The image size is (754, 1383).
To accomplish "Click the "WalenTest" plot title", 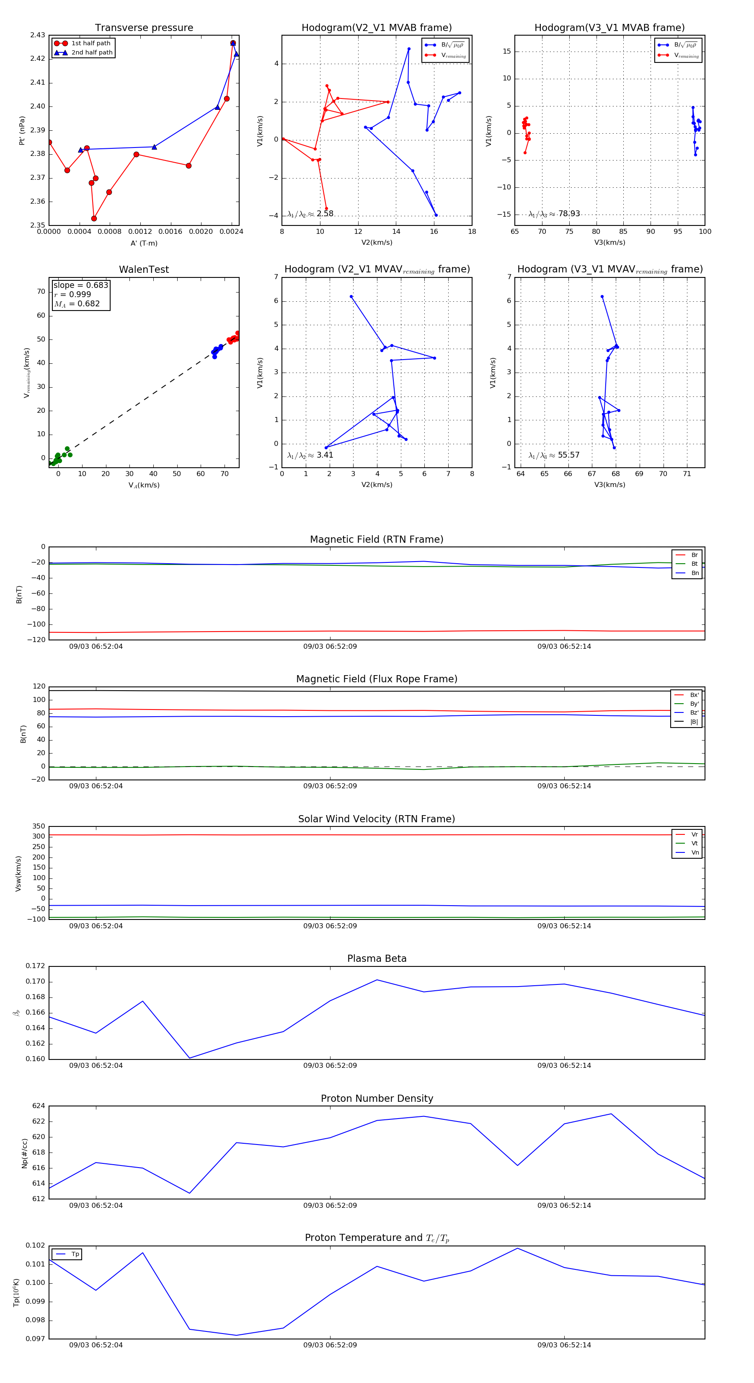I will 144,269.
